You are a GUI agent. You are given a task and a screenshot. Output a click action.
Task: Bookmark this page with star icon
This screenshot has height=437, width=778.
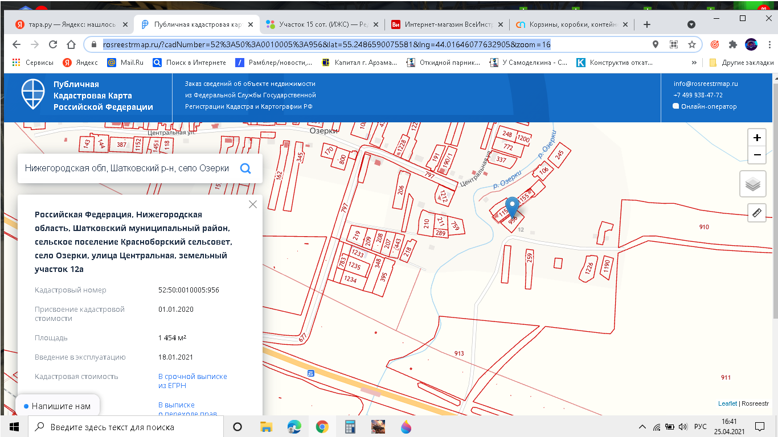(692, 44)
